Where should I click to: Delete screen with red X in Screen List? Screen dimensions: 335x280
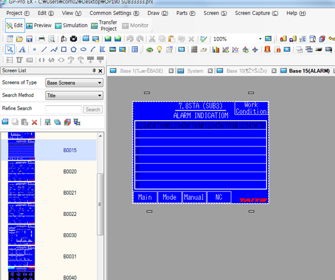coord(34,122)
